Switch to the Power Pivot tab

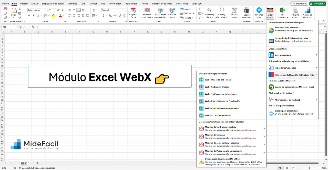click(182, 4)
